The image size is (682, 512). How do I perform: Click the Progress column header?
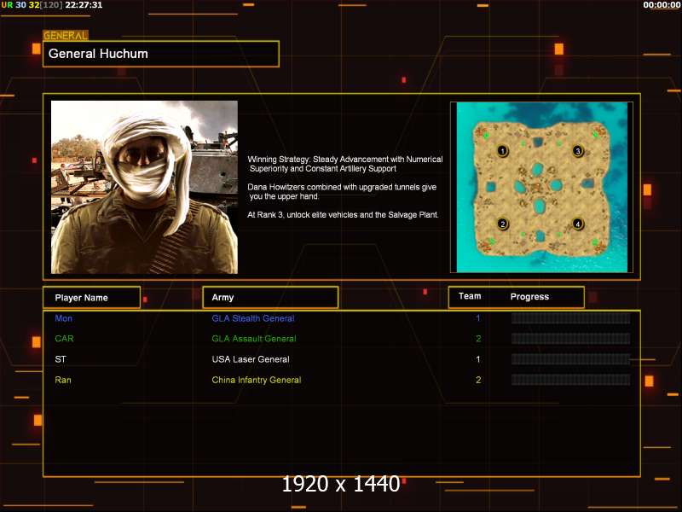529,296
